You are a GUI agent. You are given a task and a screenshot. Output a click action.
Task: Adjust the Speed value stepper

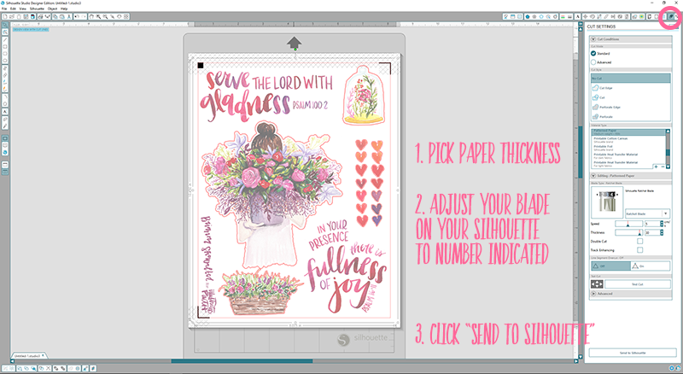click(x=662, y=224)
